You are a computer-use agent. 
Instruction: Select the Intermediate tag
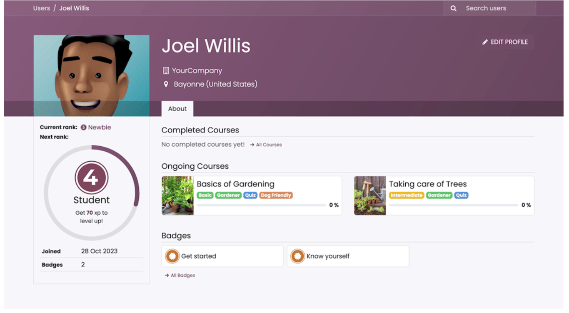tap(406, 195)
